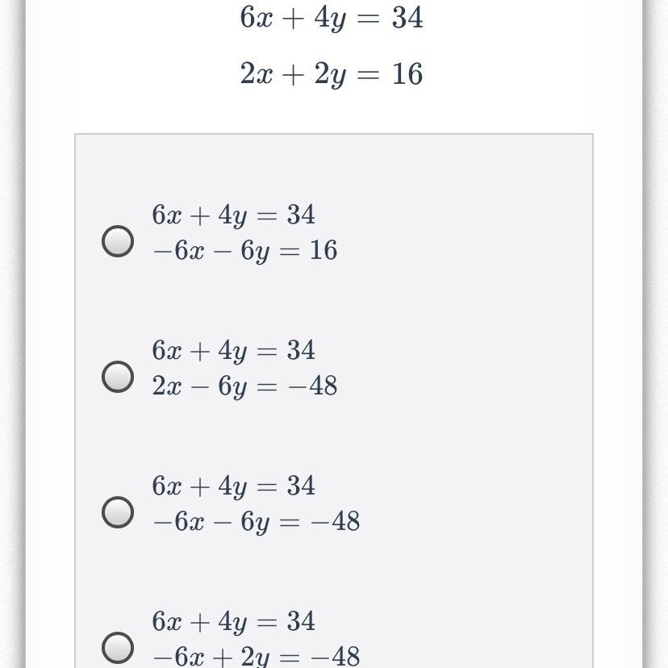The height and width of the screenshot is (668, 668).
Task: Select the radio button for 2x − 6y = −48
Action: click(x=118, y=376)
